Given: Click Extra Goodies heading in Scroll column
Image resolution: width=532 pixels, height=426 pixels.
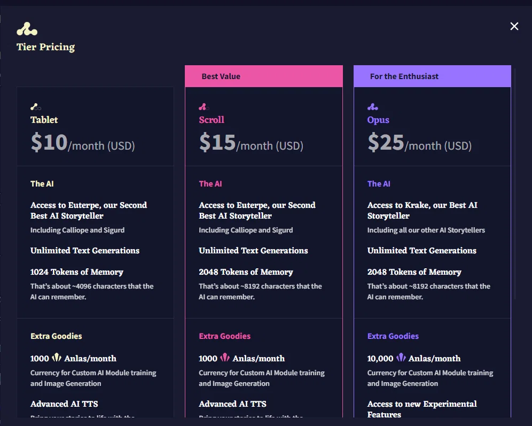Looking at the screenshot, I should click(225, 336).
